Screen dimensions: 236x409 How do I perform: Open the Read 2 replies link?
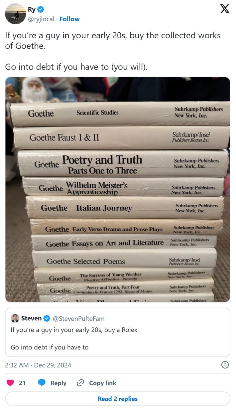[118, 398]
